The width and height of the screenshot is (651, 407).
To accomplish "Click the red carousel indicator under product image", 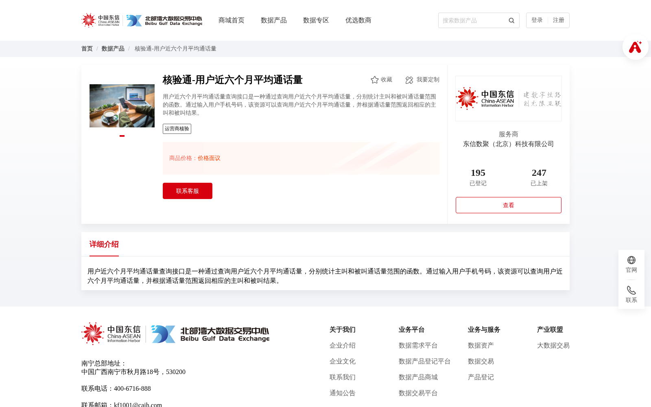I will 122,136.
